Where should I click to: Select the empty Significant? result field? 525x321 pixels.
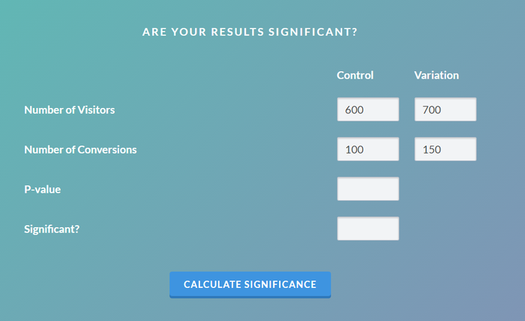(x=367, y=229)
